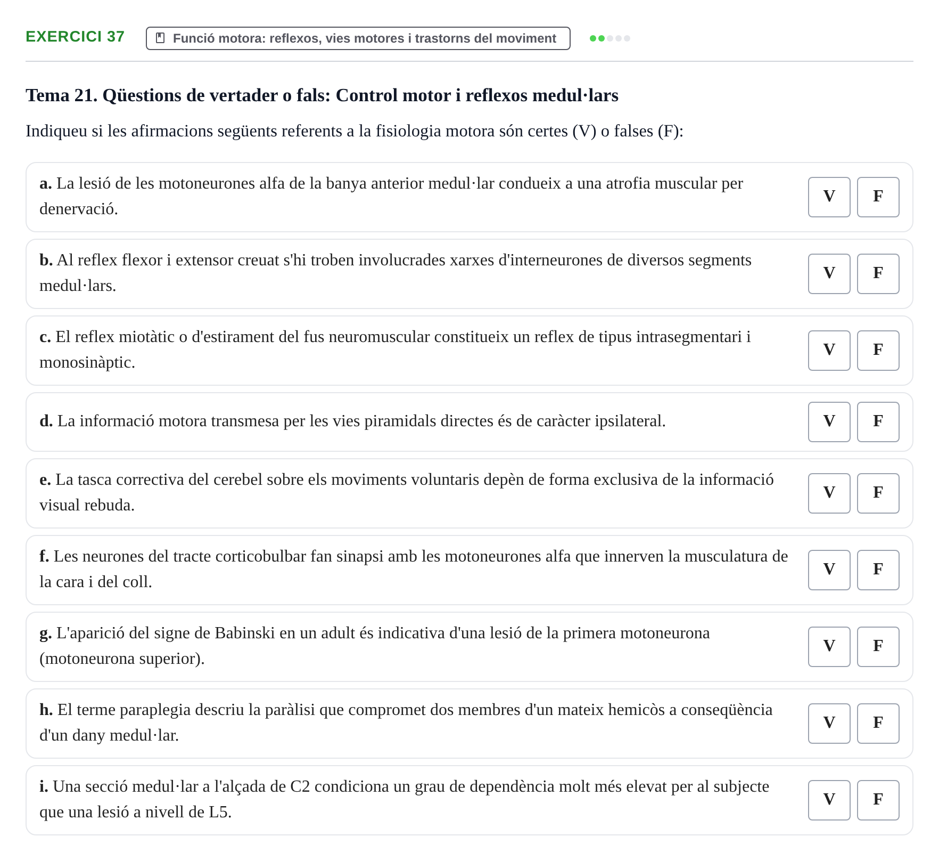
Task: Select F for statement e about the cerebel
Action: tap(878, 493)
